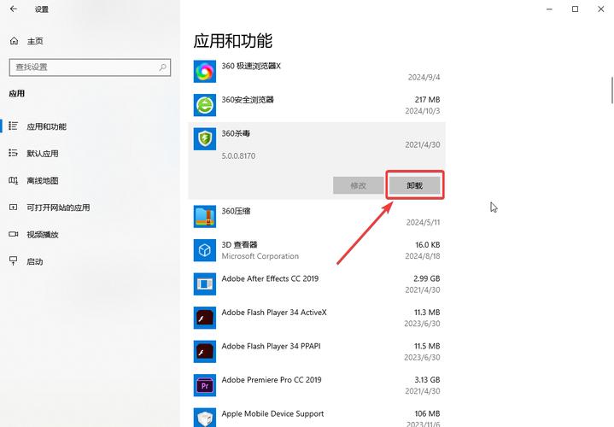Select Adobe After Effects CC 2019 name
614x427 pixels.
[270, 278]
